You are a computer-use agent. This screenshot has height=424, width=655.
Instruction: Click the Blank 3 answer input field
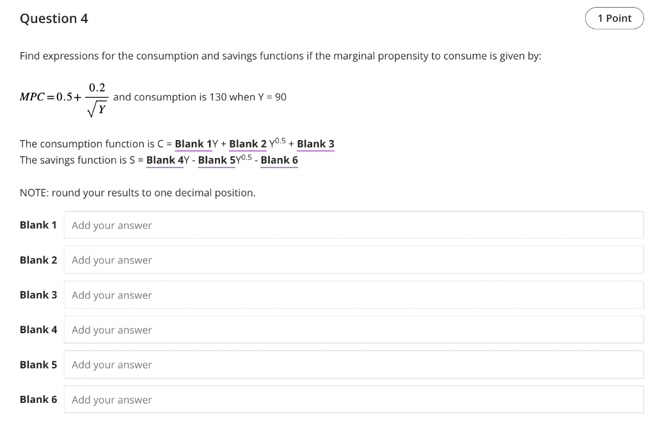354,295
